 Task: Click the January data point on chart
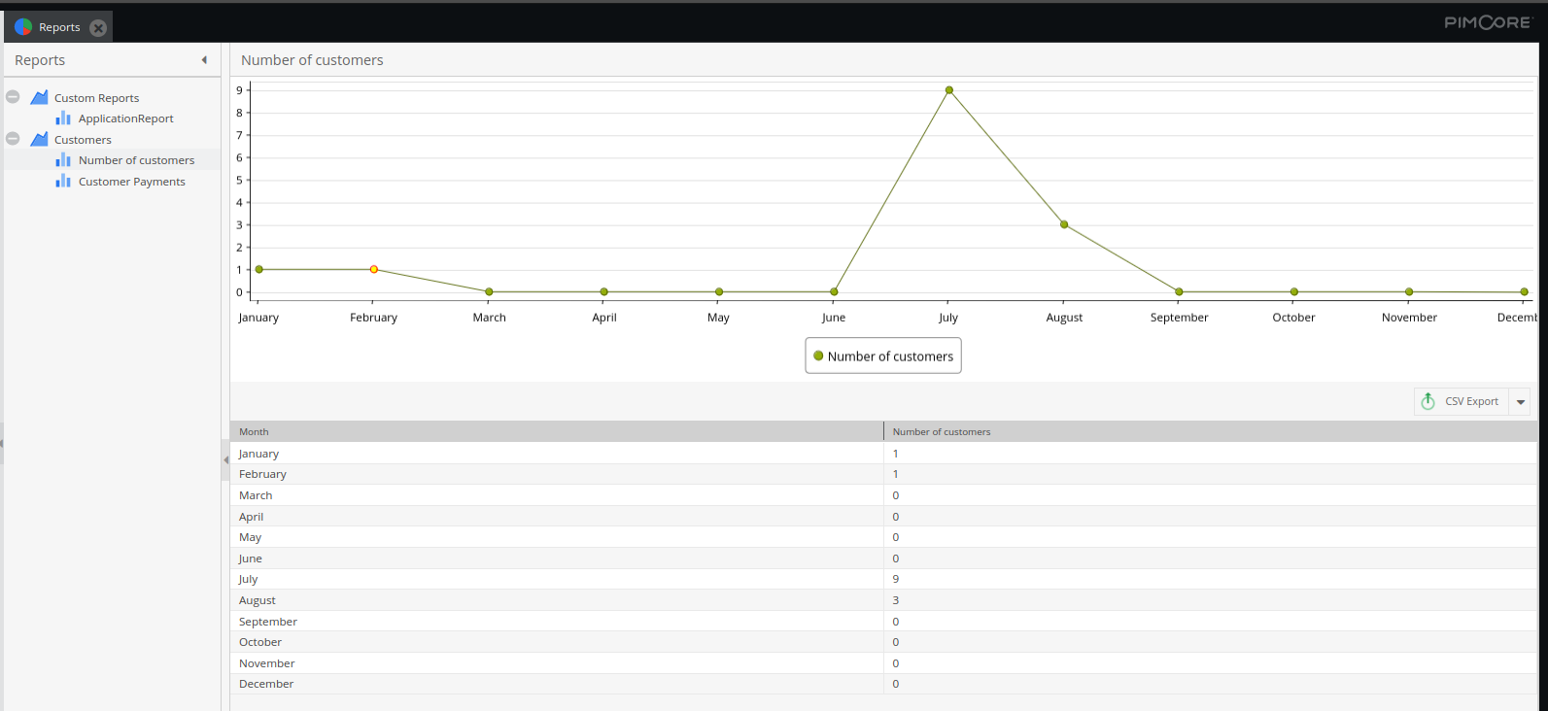258,269
